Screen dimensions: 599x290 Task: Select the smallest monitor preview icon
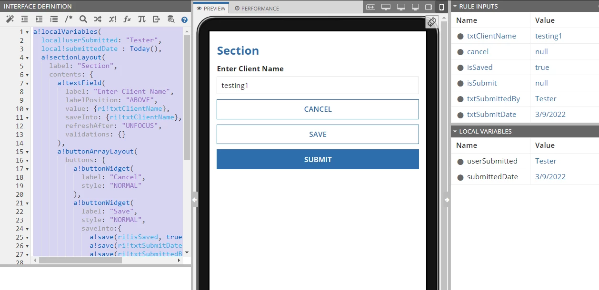coord(415,7)
